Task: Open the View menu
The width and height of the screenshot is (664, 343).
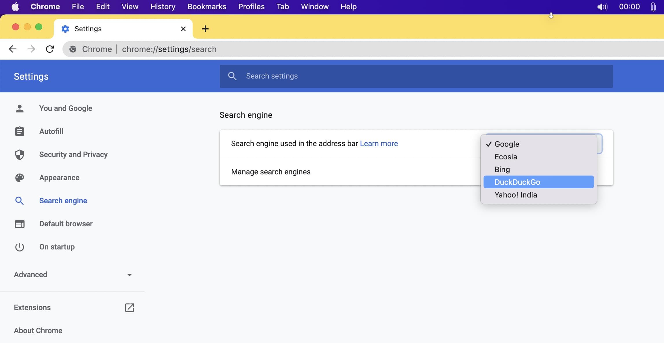Action: (130, 6)
